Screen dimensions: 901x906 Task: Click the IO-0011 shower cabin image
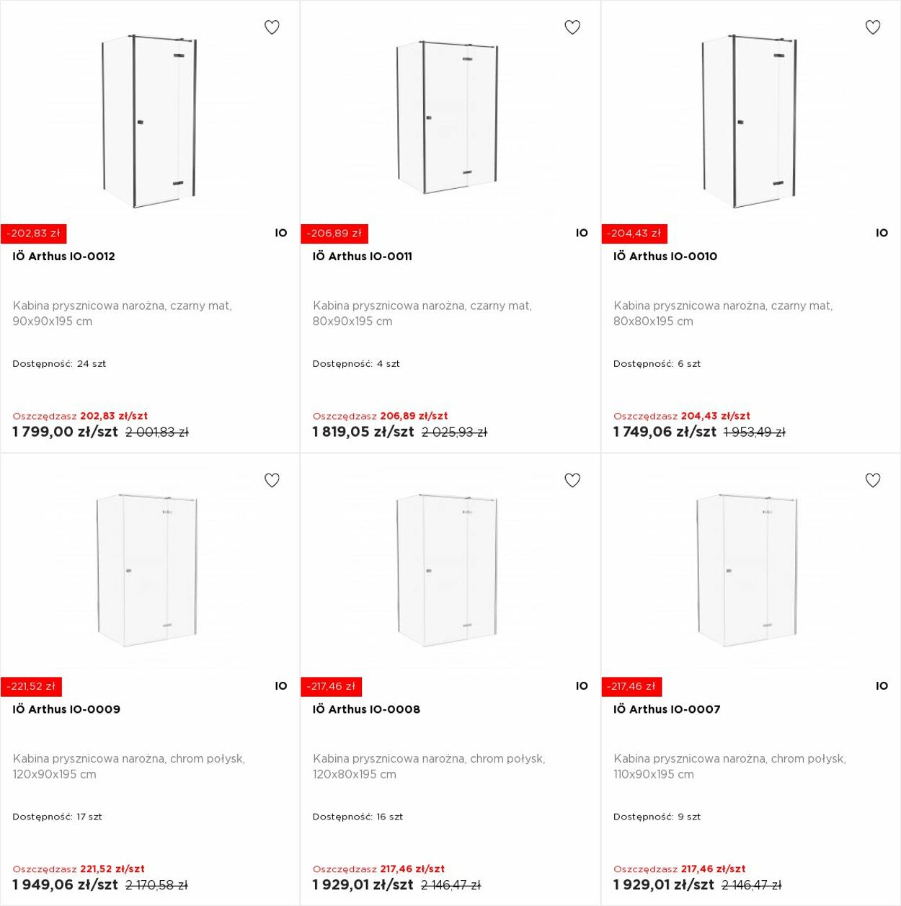click(447, 117)
